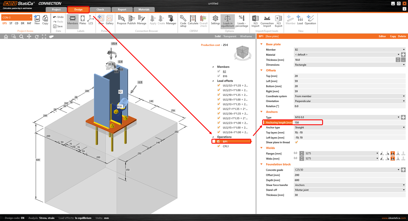
Task: Collapse the Foundation block section
Action: [x=261, y=164]
